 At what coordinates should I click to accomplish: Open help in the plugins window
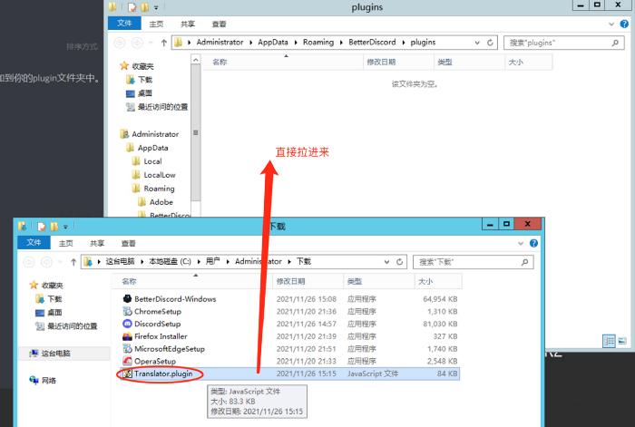624,24
